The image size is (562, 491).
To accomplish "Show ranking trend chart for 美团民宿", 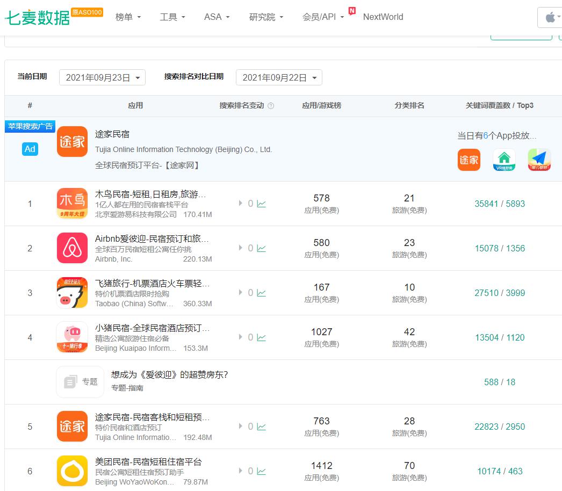I will 261,471.
